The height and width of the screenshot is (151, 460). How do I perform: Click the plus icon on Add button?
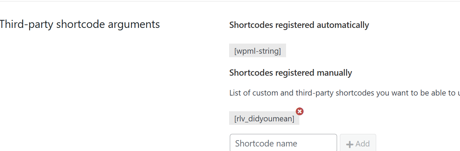pos(349,144)
